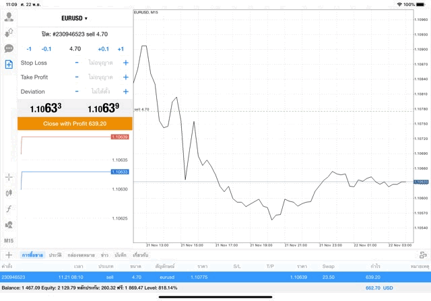Open the indicators f icon
Screen dimensions: 431x301
tap(9, 209)
